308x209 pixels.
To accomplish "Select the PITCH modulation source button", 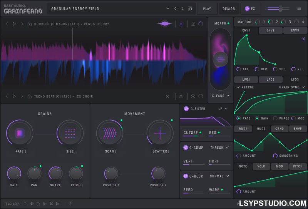I will coord(298,166).
